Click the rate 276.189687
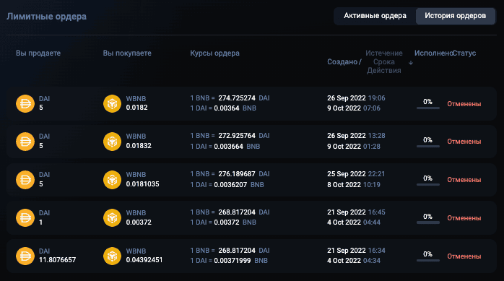504x281 pixels. (237, 174)
